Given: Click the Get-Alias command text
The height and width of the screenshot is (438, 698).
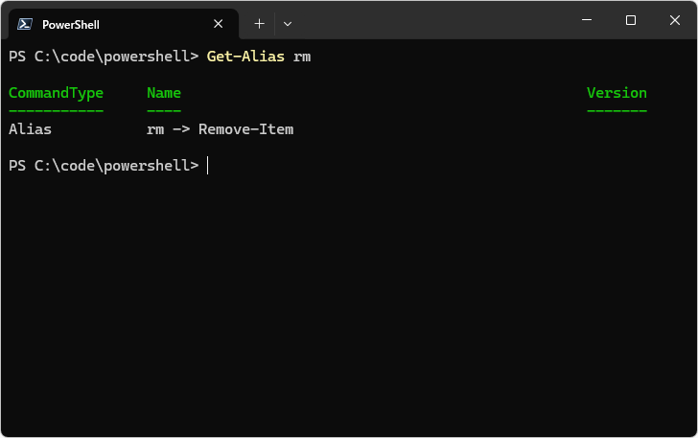Looking at the screenshot, I should tap(245, 57).
